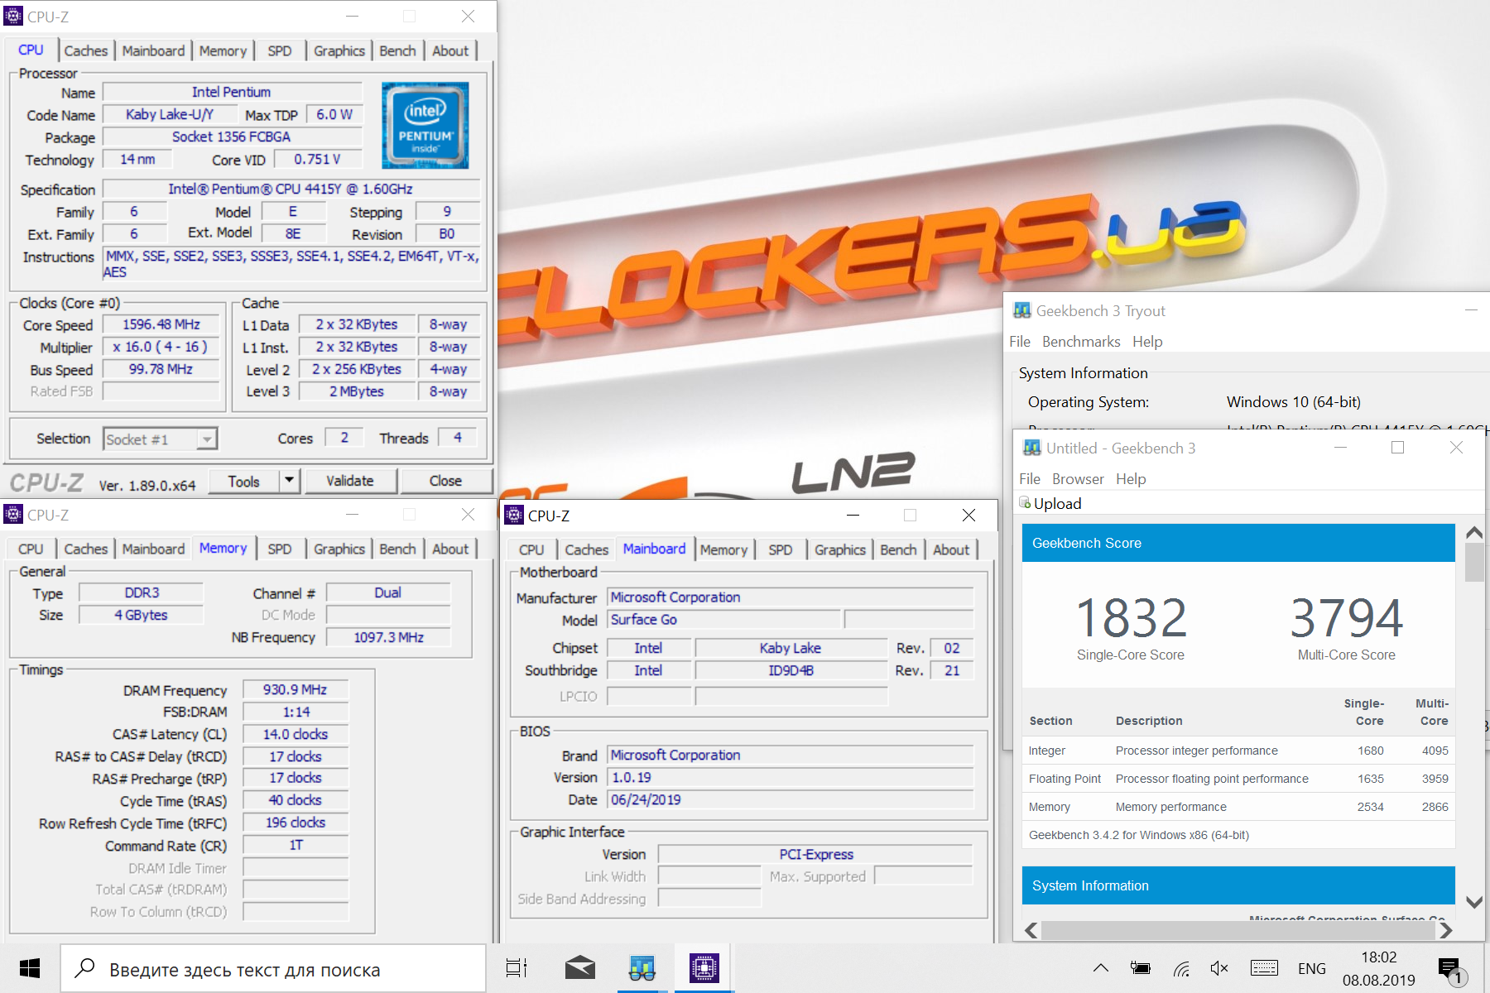The image size is (1490, 993).
Task: Click the Tools button in CPU-Z
Action: [243, 480]
